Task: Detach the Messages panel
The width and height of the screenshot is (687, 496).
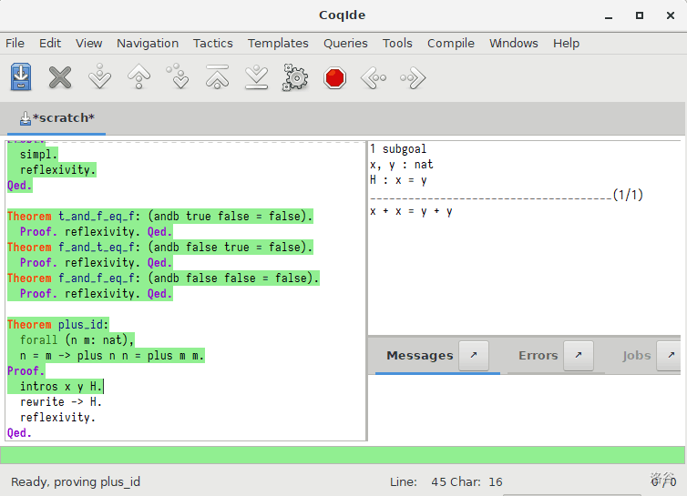Action: click(473, 355)
